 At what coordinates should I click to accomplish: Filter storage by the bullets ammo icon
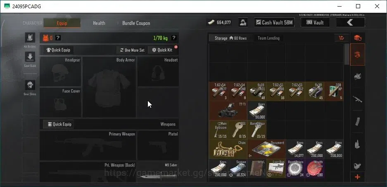click(x=358, y=144)
